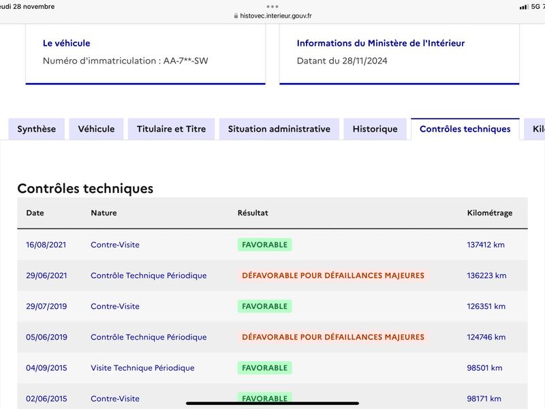
Task: Select the Contrôles techniques tab
Action: pos(465,129)
